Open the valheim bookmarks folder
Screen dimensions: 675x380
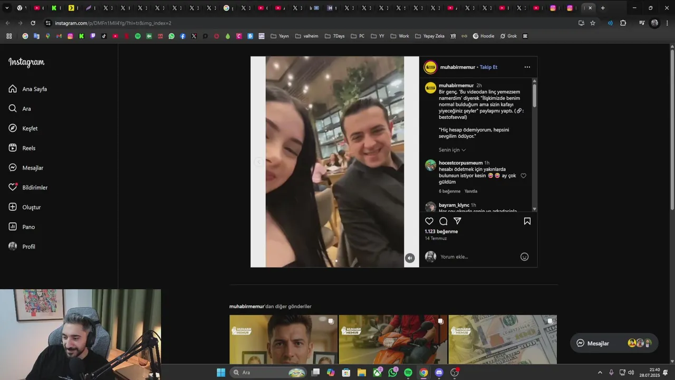pyautogui.click(x=306, y=36)
